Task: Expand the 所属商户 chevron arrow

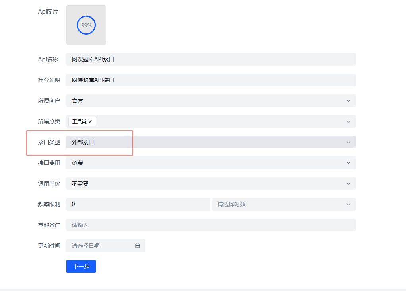Action: [348, 101]
